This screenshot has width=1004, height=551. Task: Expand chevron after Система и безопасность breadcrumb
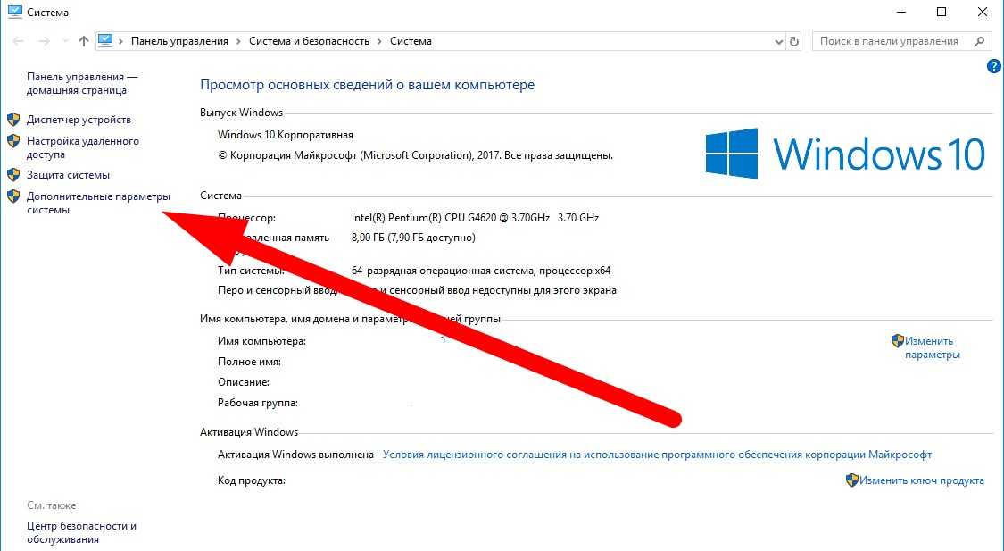379,41
